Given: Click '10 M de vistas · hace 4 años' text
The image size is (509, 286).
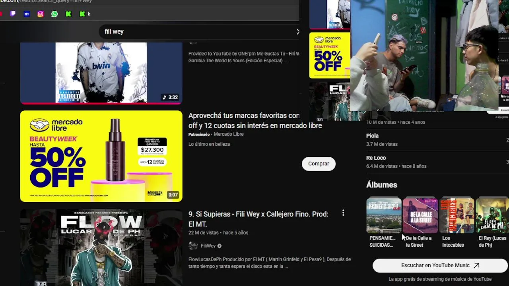Looking at the screenshot, I should 396,122.
